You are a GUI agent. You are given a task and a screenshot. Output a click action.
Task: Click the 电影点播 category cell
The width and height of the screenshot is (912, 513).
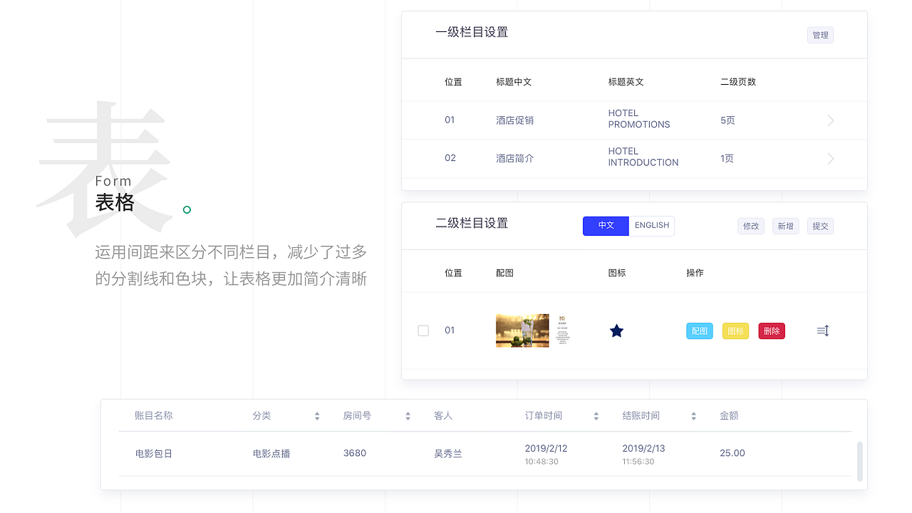(x=271, y=453)
